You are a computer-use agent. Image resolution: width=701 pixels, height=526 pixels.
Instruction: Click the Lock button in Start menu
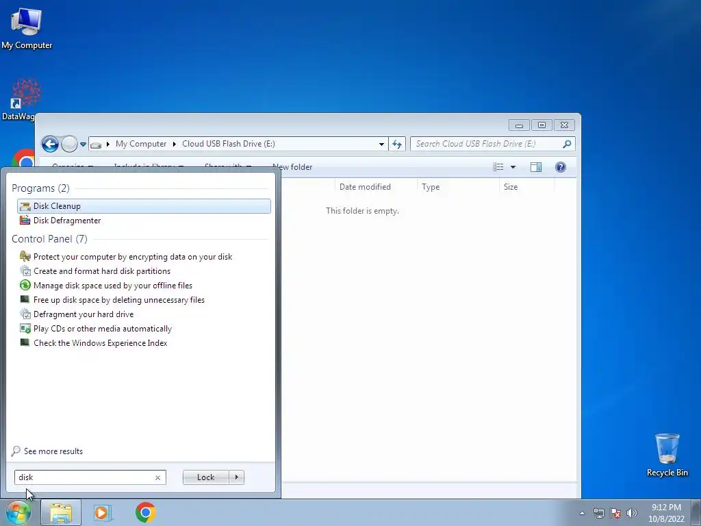205,477
